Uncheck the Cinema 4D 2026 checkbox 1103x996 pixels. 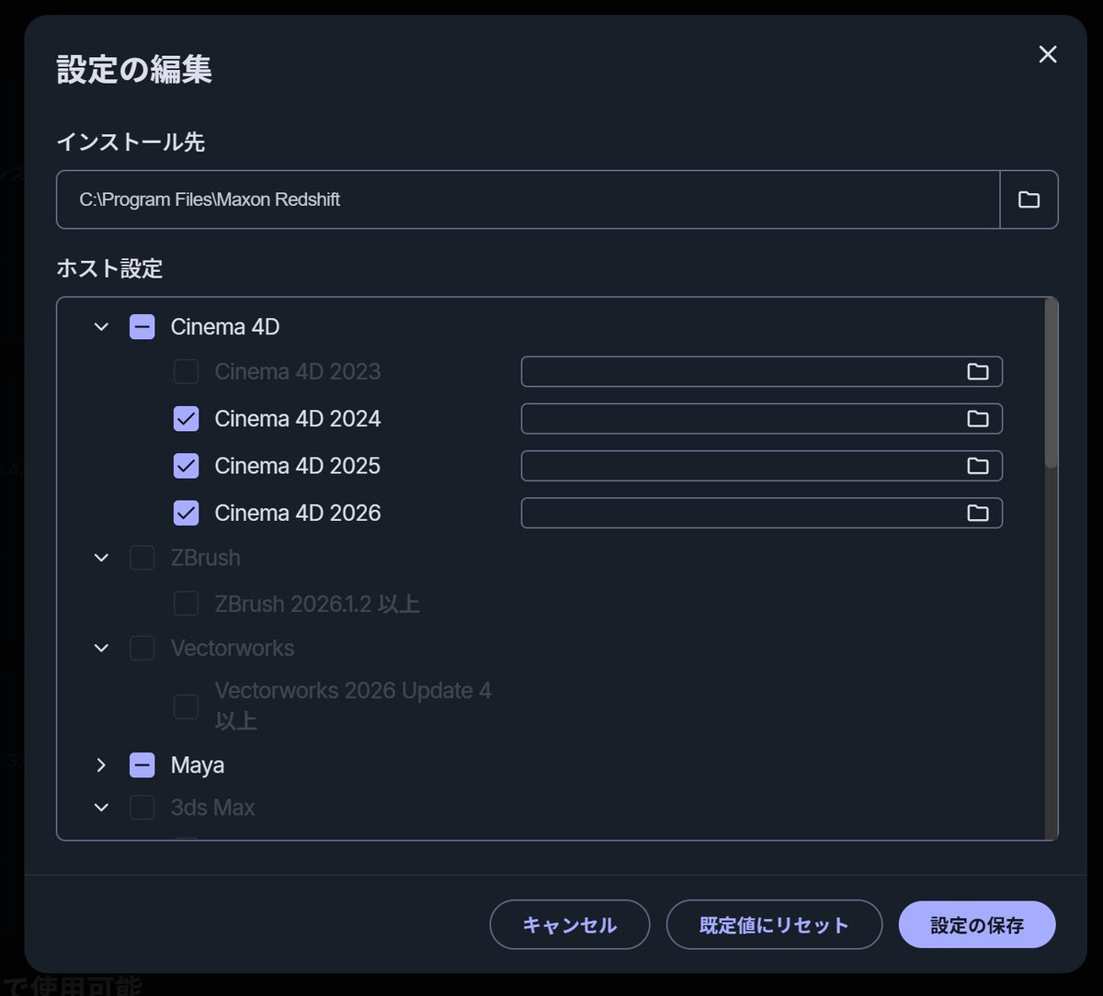[186, 513]
